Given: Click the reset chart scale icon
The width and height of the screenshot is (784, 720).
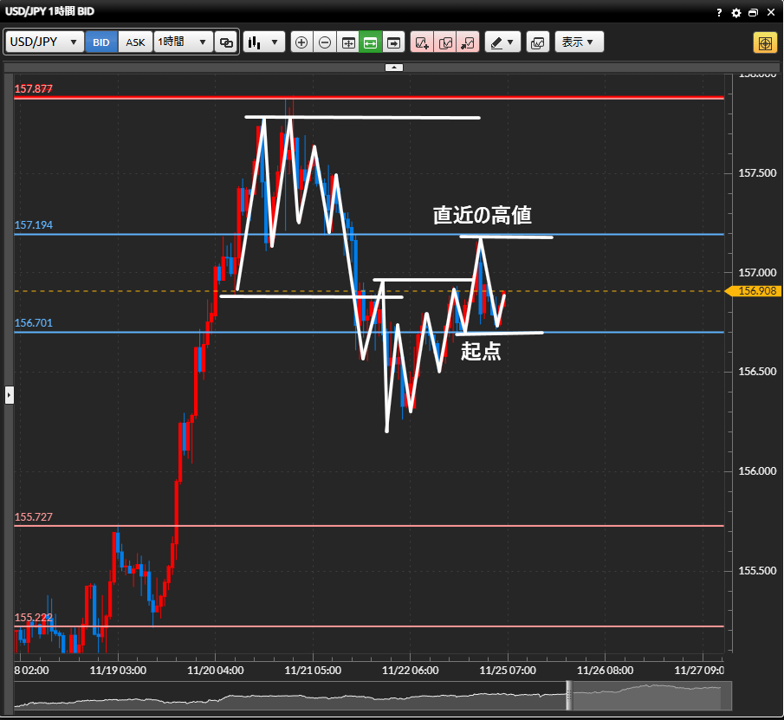Looking at the screenshot, I should point(348,42).
